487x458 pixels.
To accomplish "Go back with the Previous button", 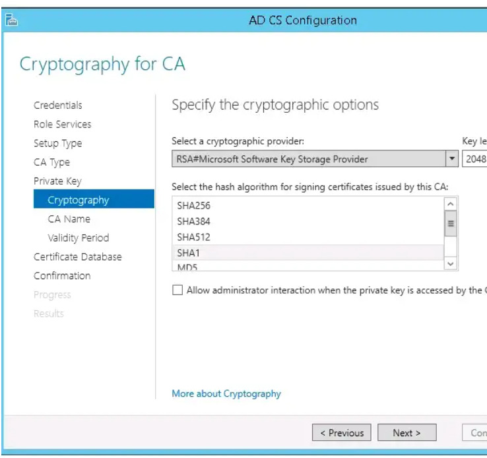I will tap(341, 432).
